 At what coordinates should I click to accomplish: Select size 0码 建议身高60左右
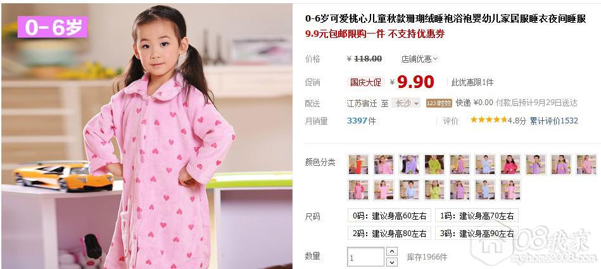(x=389, y=215)
